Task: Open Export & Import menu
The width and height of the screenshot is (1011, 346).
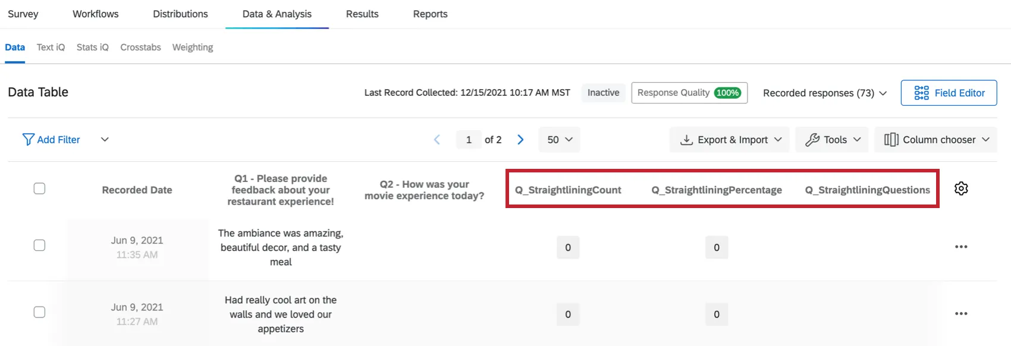Action: [729, 140]
